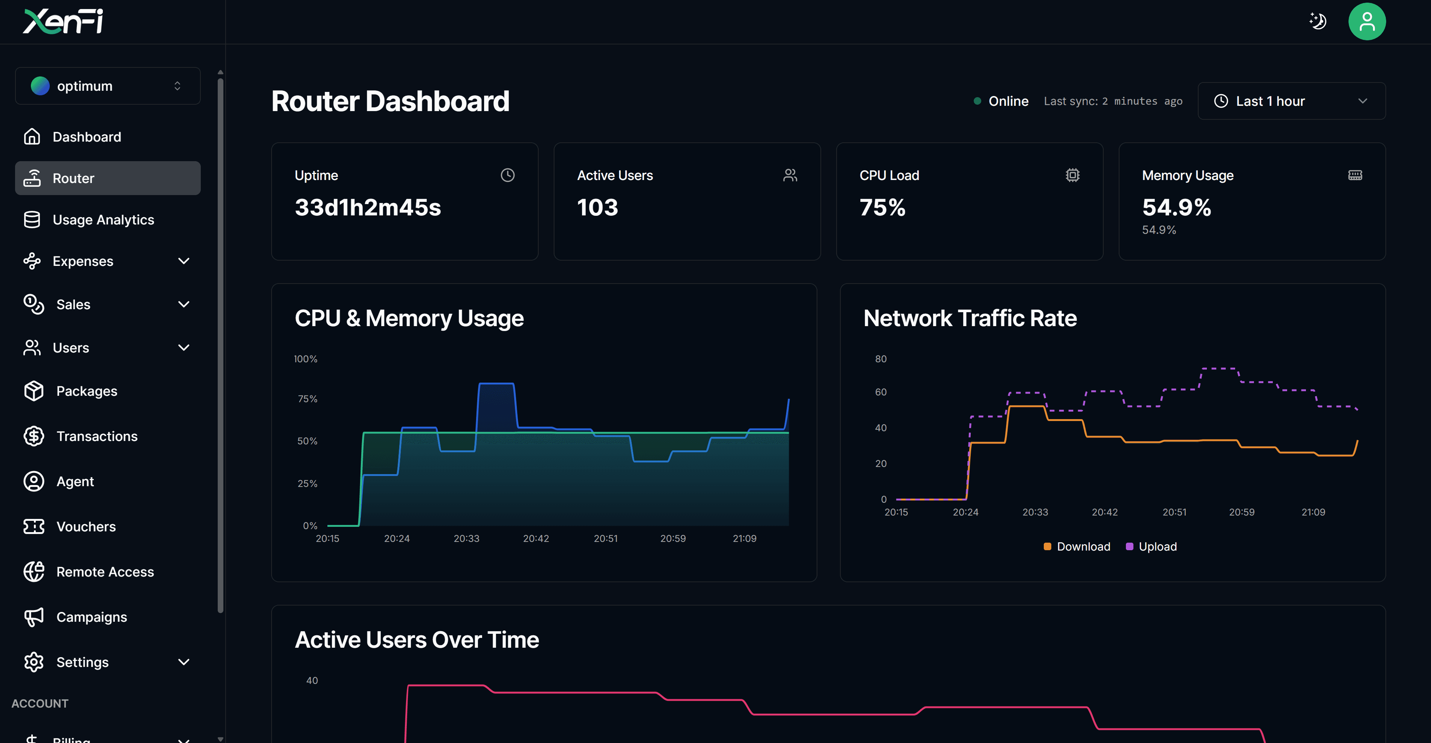Image resolution: width=1431 pixels, height=743 pixels.
Task: Click the Vouchers ticket icon
Action: coord(34,526)
